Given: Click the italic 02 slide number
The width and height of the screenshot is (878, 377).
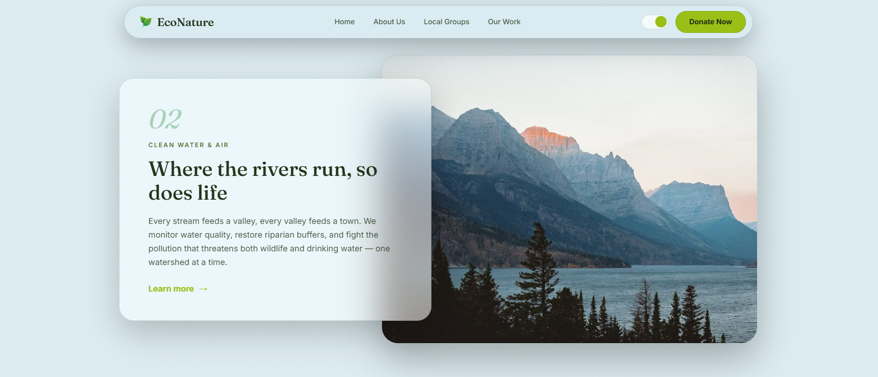Looking at the screenshot, I should click(165, 119).
